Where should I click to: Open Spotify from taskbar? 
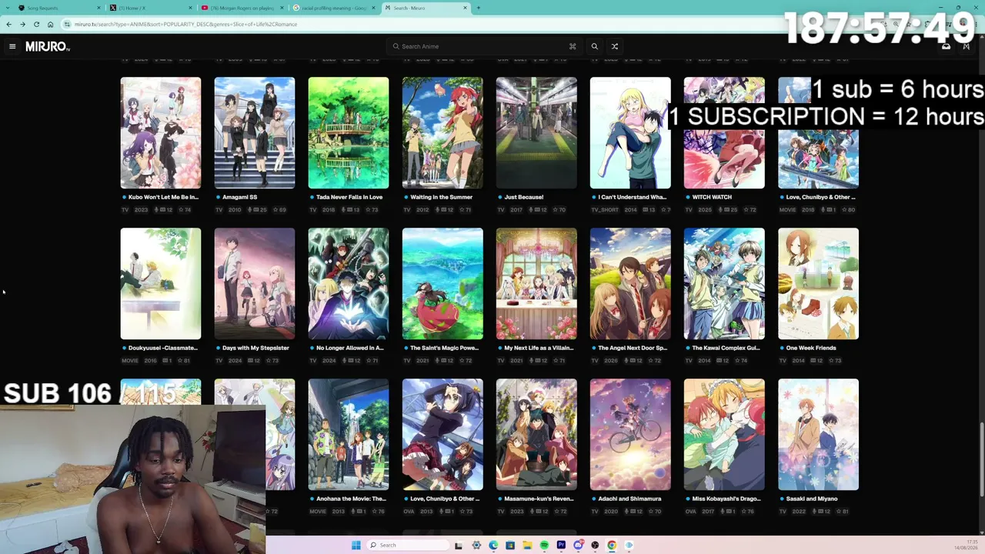pos(544,546)
